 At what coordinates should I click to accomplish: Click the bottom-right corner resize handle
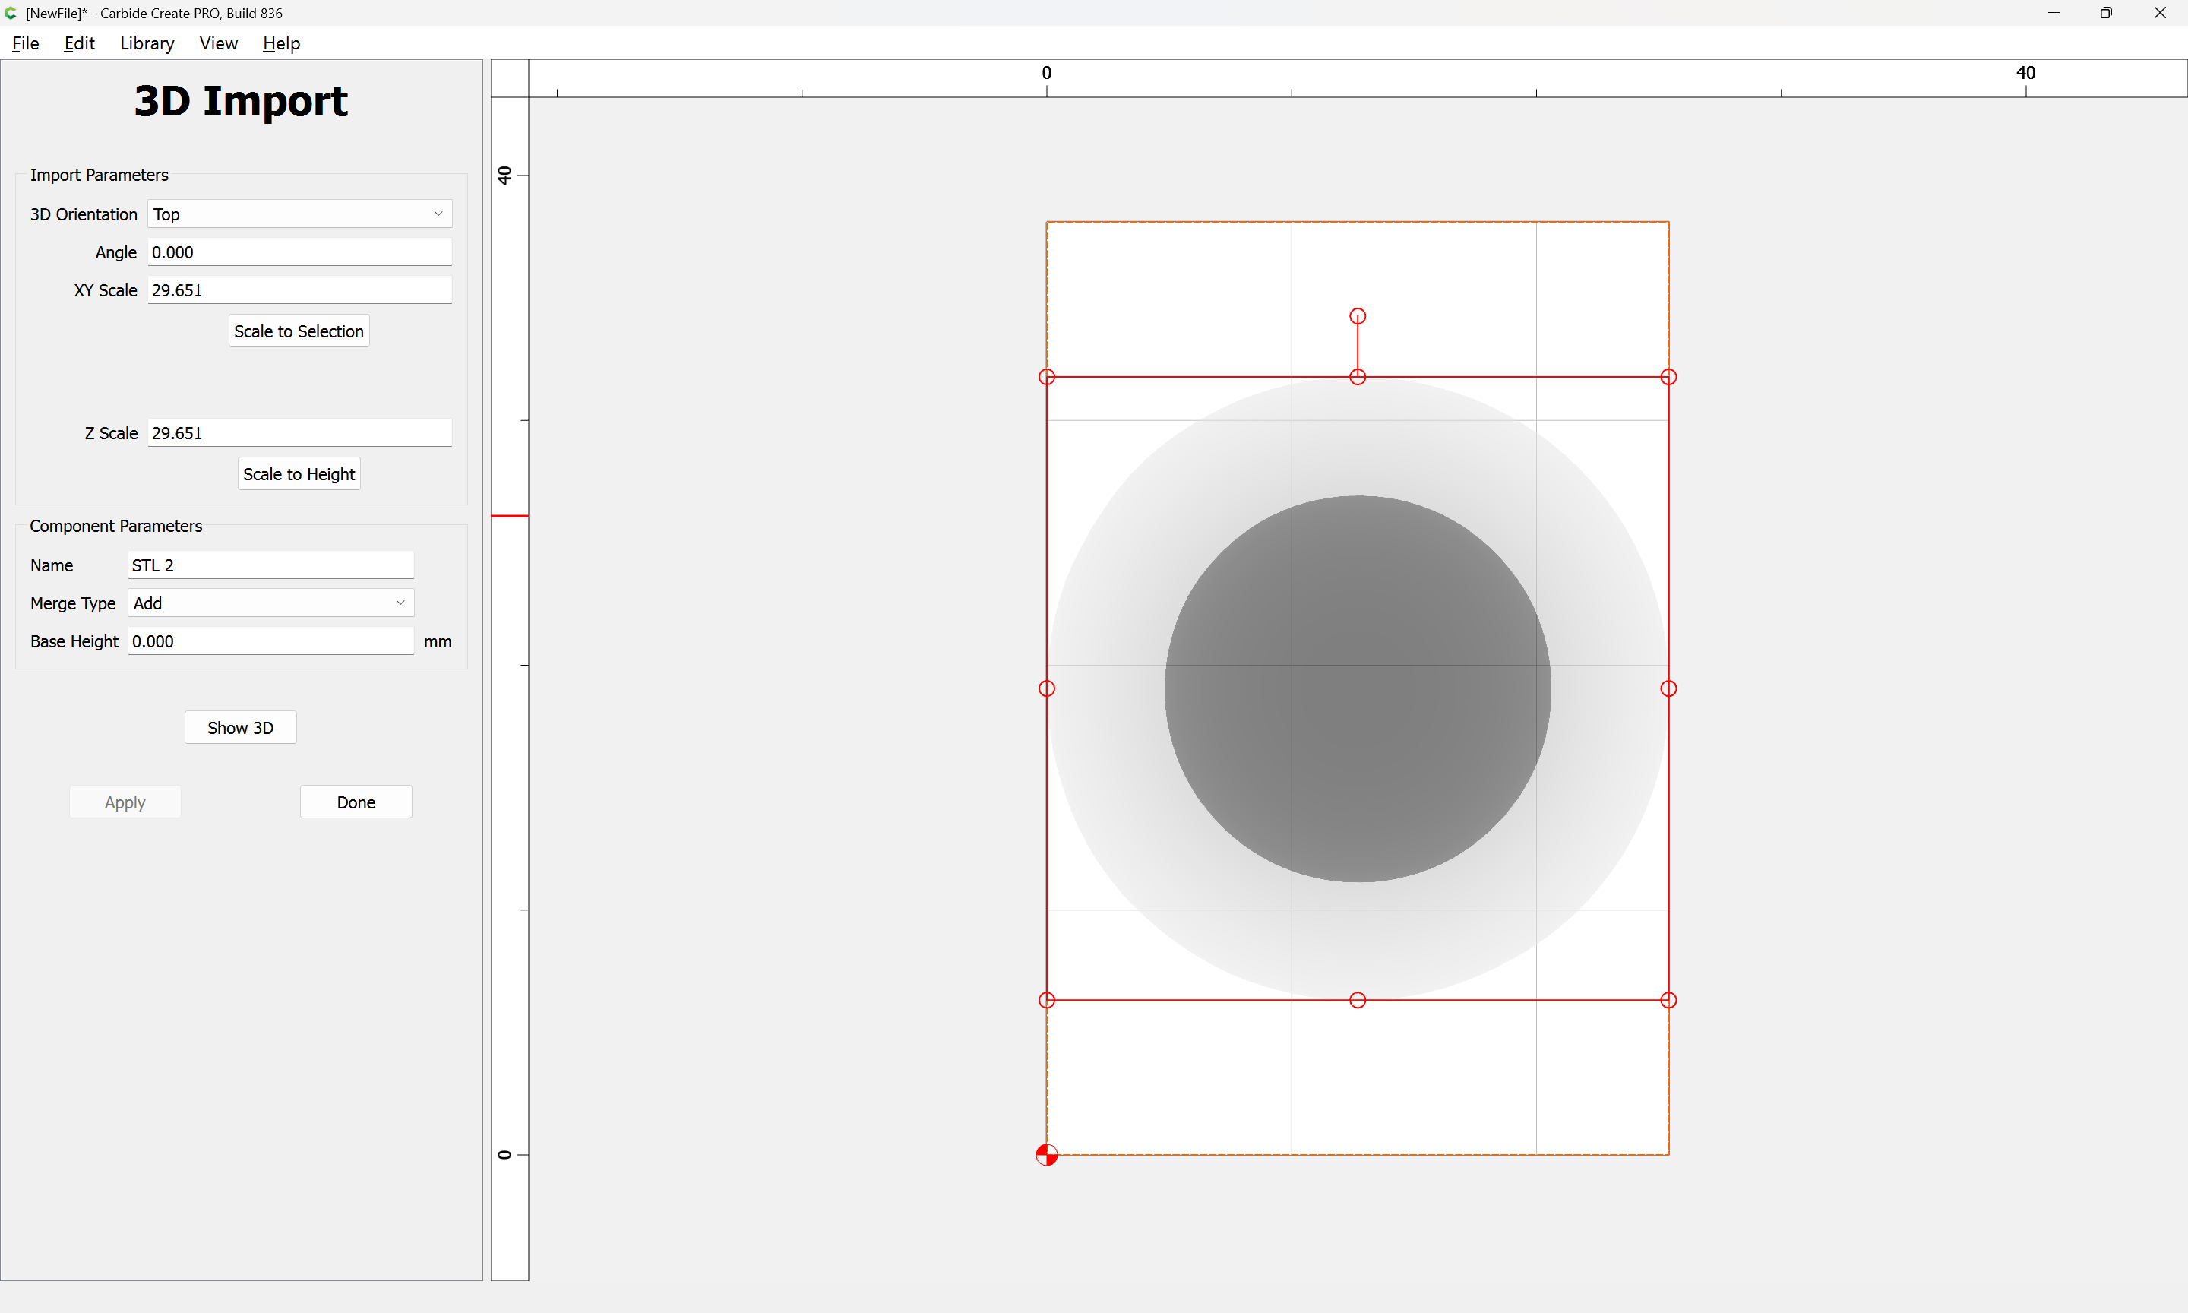point(1668,1000)
